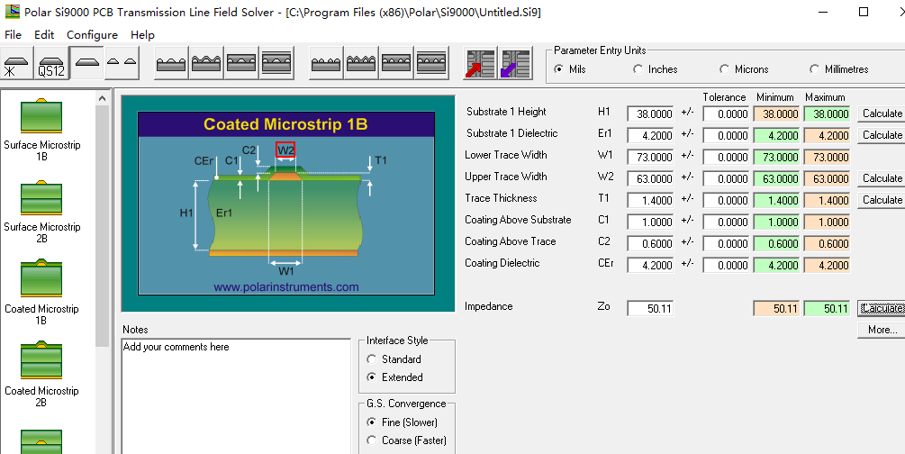Edit the H1 tolerance field
The height and width of the screenshot is (454, 905).
pos(726,113)
